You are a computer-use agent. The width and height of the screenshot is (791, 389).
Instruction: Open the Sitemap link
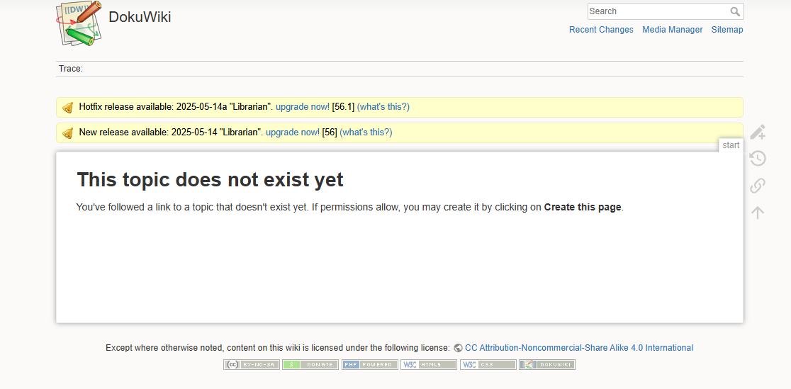727,30
